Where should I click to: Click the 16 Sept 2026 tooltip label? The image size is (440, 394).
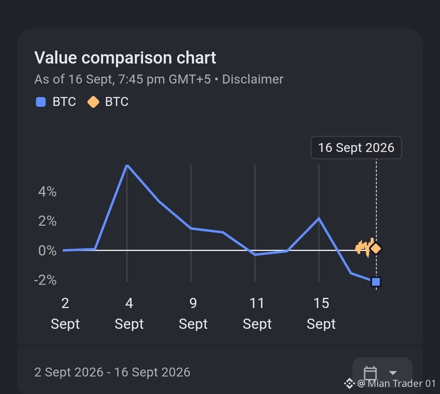coord(356,147)
